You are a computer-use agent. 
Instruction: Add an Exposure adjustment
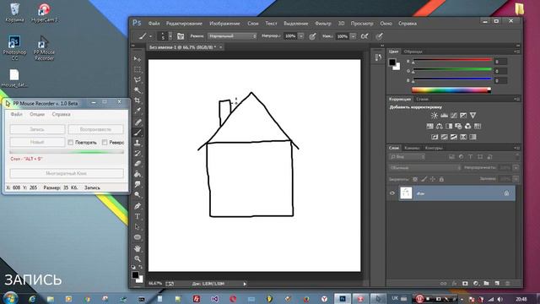click(x=463, y=115)
